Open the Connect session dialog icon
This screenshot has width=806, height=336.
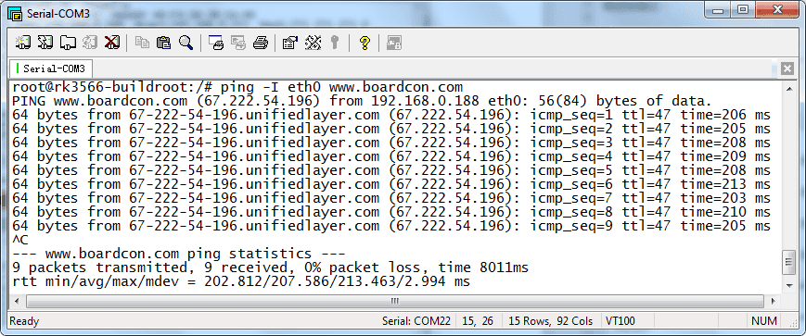(22, 43)
